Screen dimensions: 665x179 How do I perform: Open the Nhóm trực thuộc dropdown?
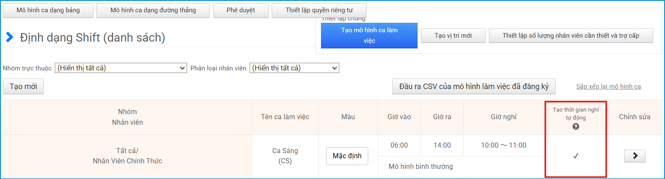tap(121, 68)
